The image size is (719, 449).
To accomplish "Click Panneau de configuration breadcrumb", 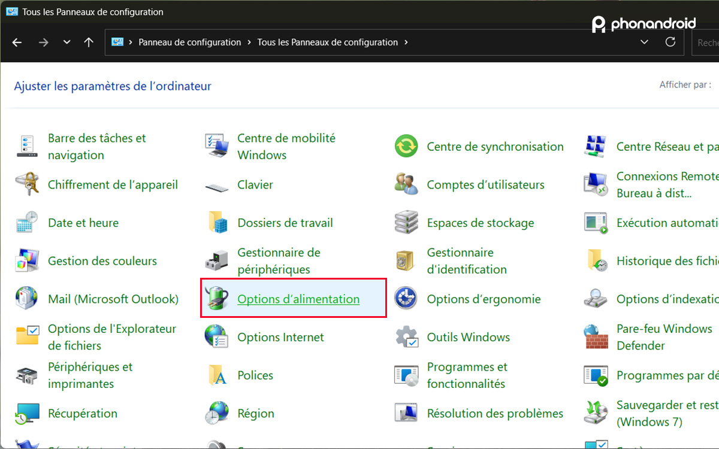I will click(x=189, y=43).
